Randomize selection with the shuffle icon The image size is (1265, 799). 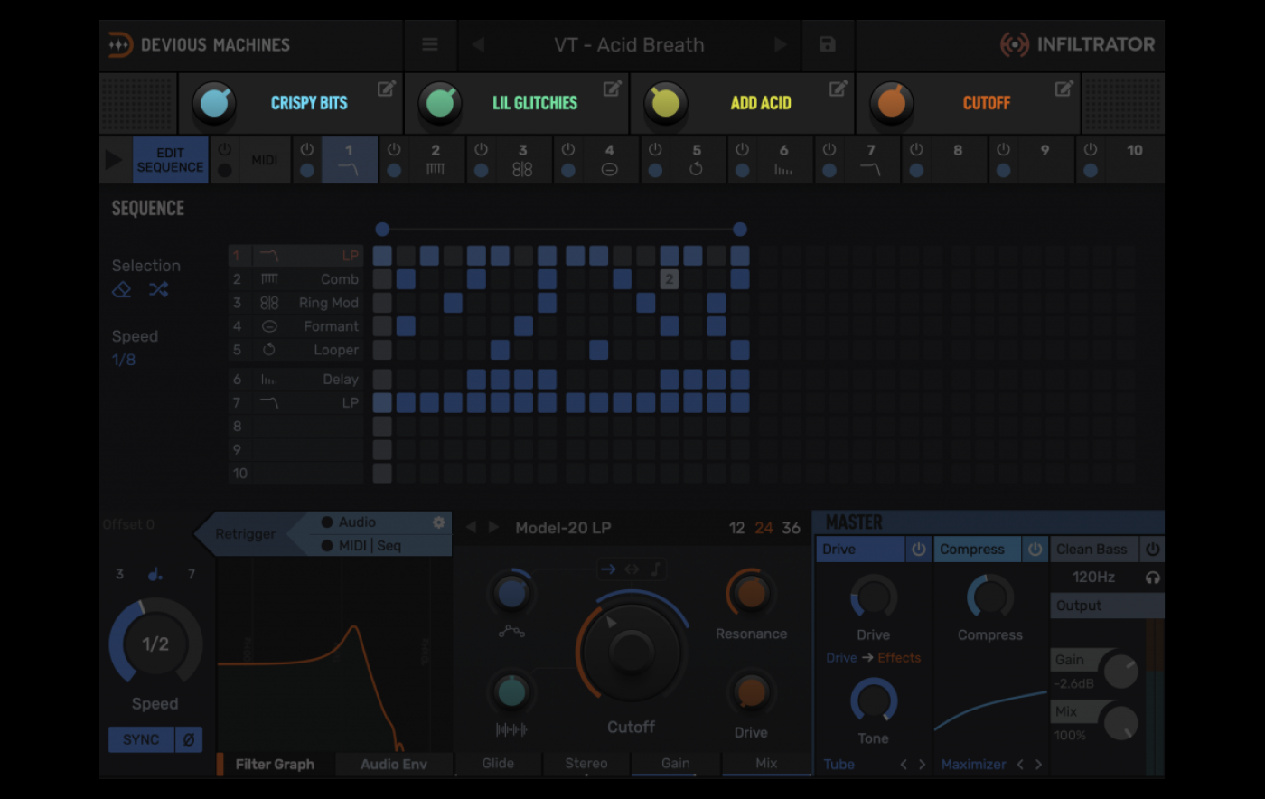pos(158,289)
